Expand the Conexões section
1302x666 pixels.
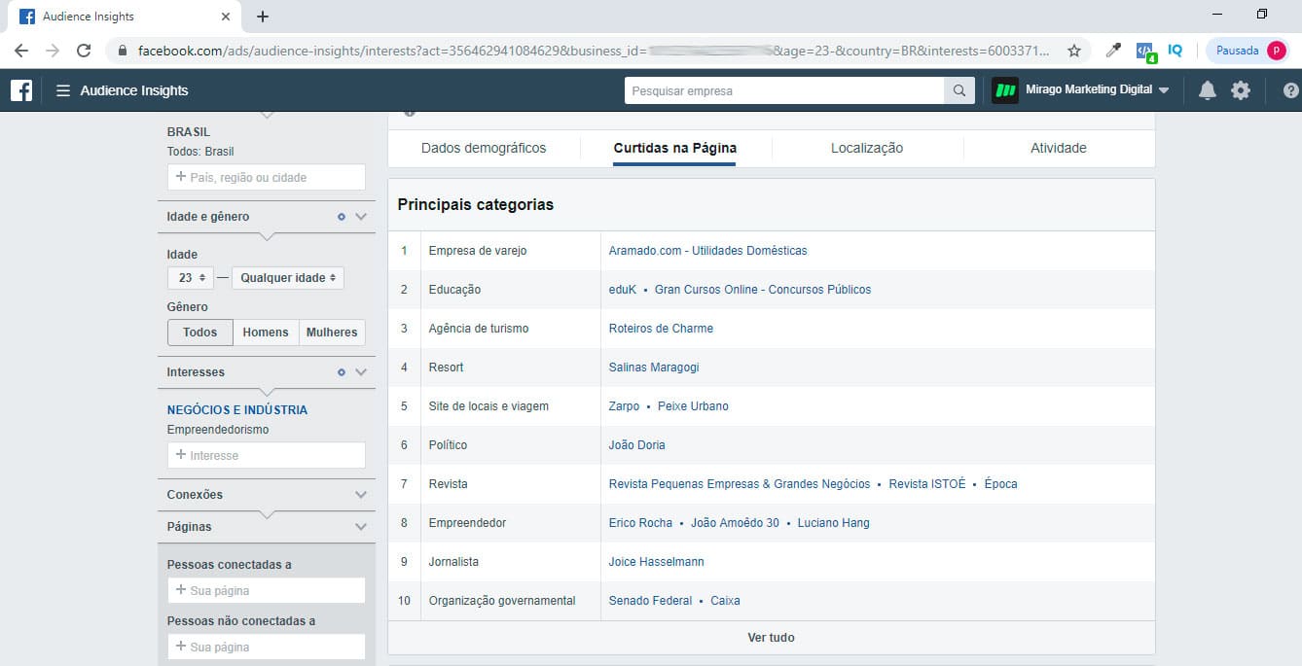click(361, 495)
